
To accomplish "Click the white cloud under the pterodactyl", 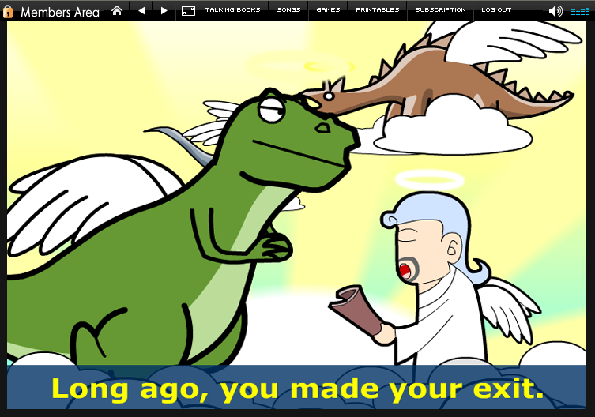I will coord(442,122).
